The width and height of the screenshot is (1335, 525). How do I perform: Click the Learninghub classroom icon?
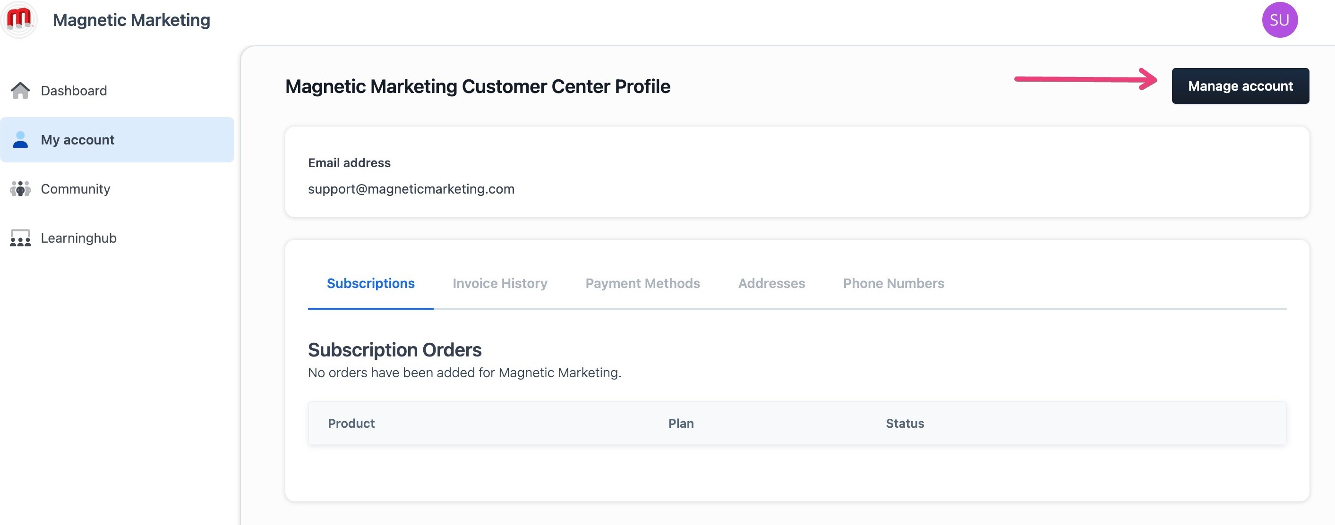pyautogui.click(x=20, y=238)
